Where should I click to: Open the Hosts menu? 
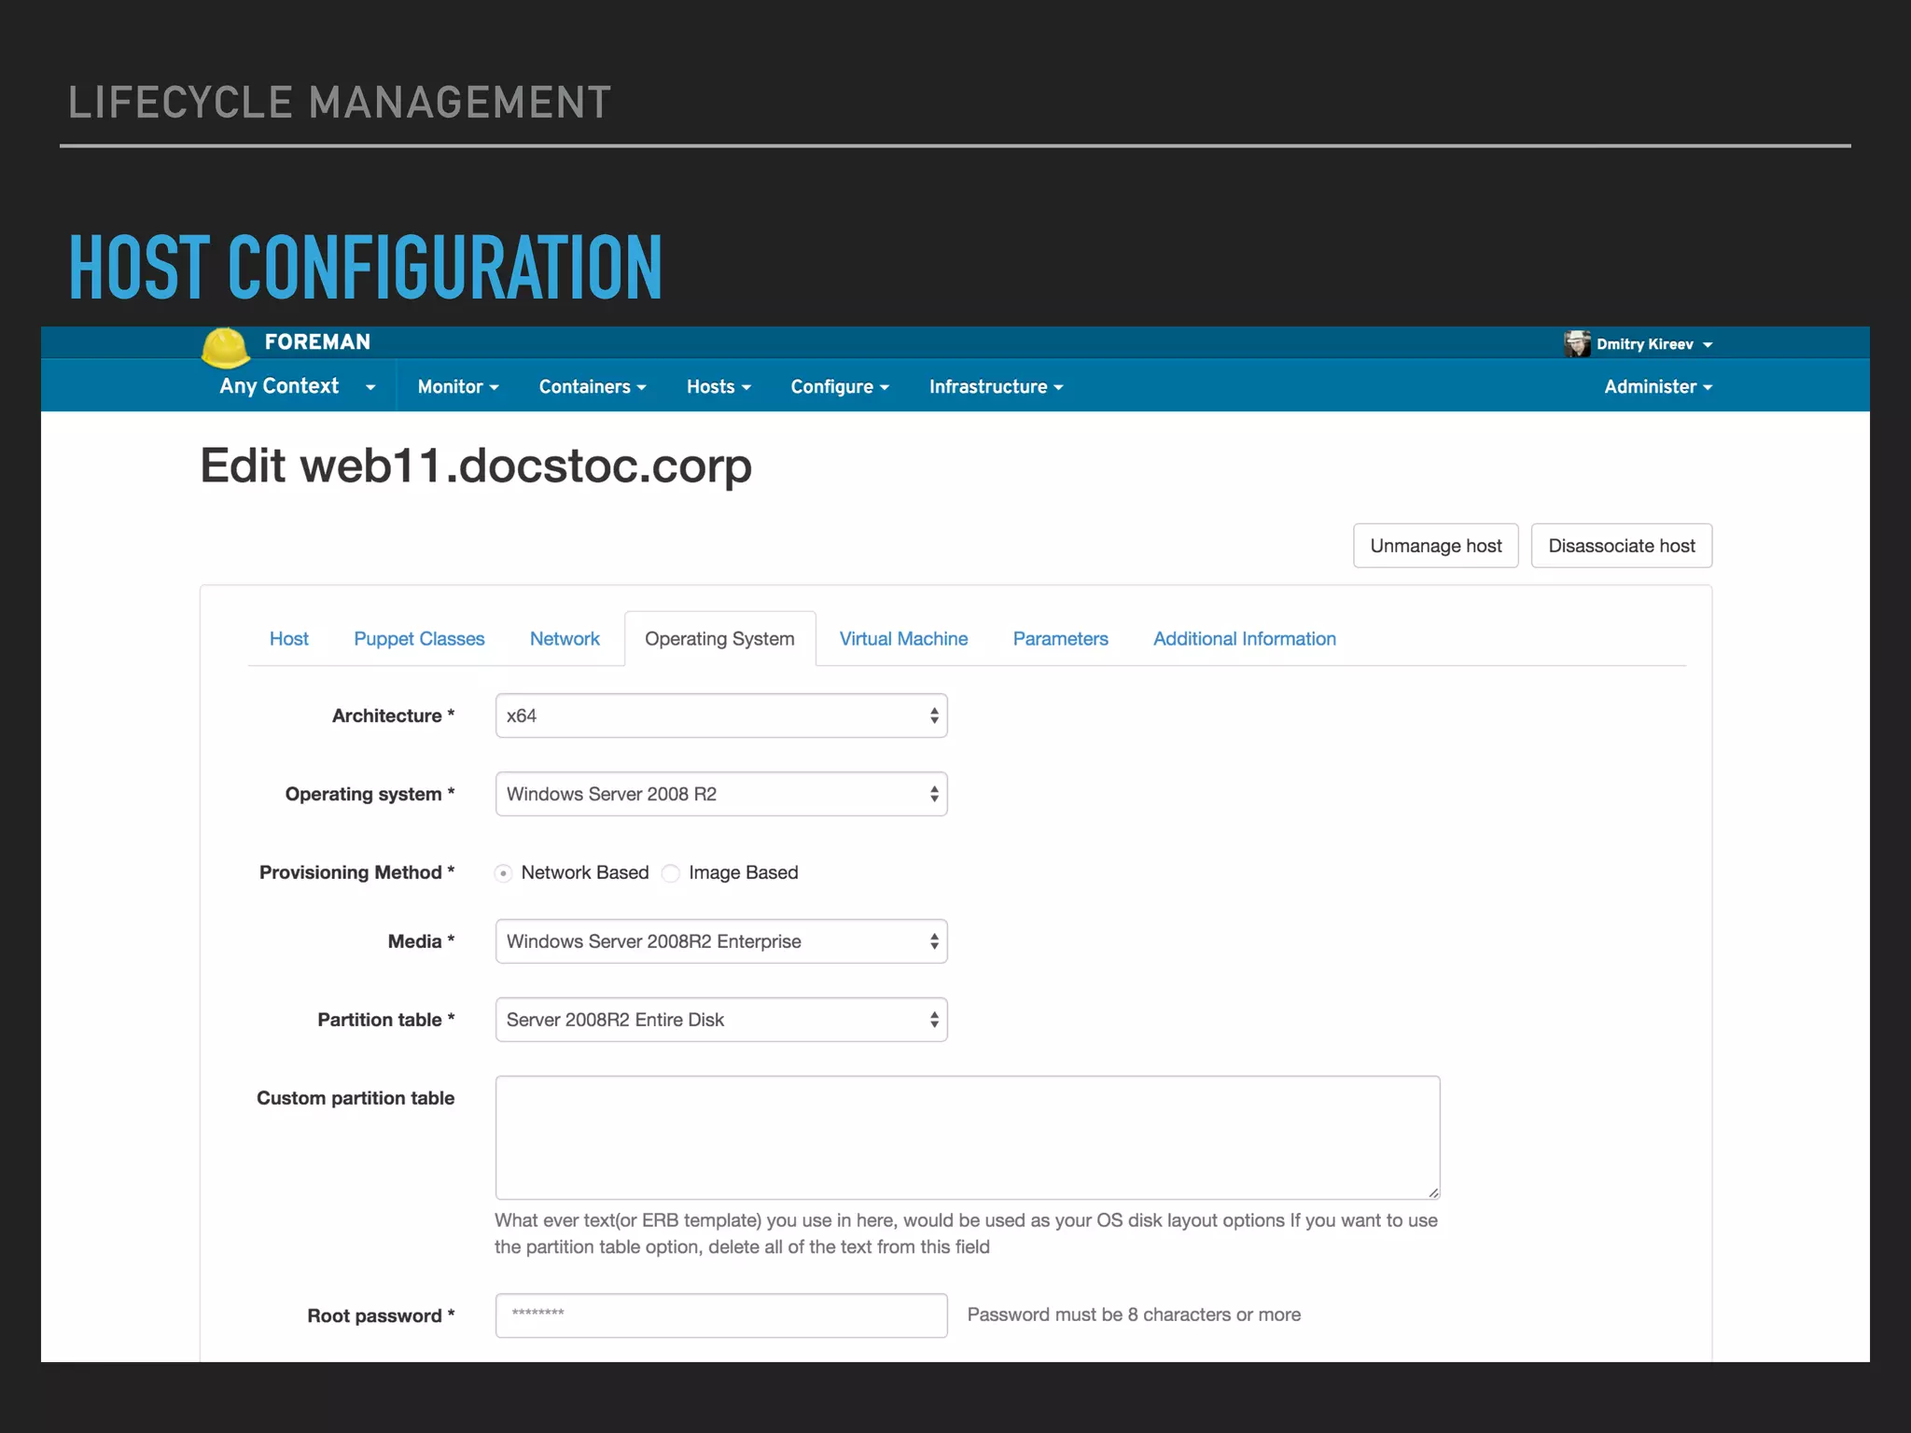pyautogui.click(x=718, y=386)
